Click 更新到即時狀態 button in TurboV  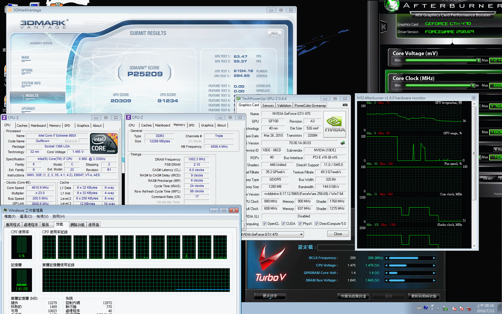(424, 296)
